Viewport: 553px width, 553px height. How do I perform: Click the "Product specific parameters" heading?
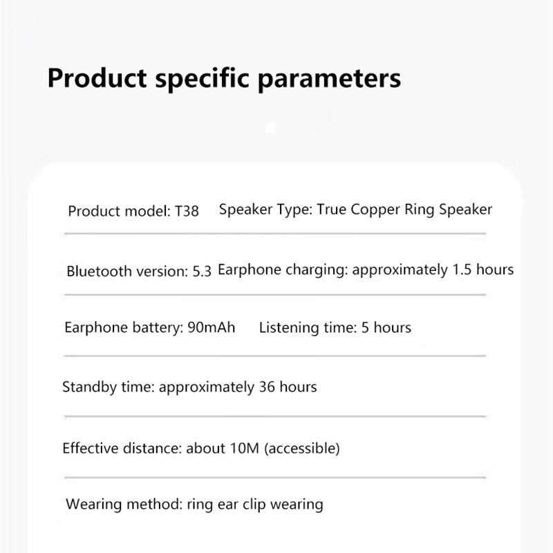point(224,78)
